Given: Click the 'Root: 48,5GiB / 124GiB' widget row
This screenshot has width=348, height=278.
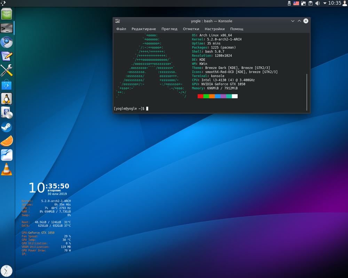Looking at the screenshot, I should tap(46, 222).
